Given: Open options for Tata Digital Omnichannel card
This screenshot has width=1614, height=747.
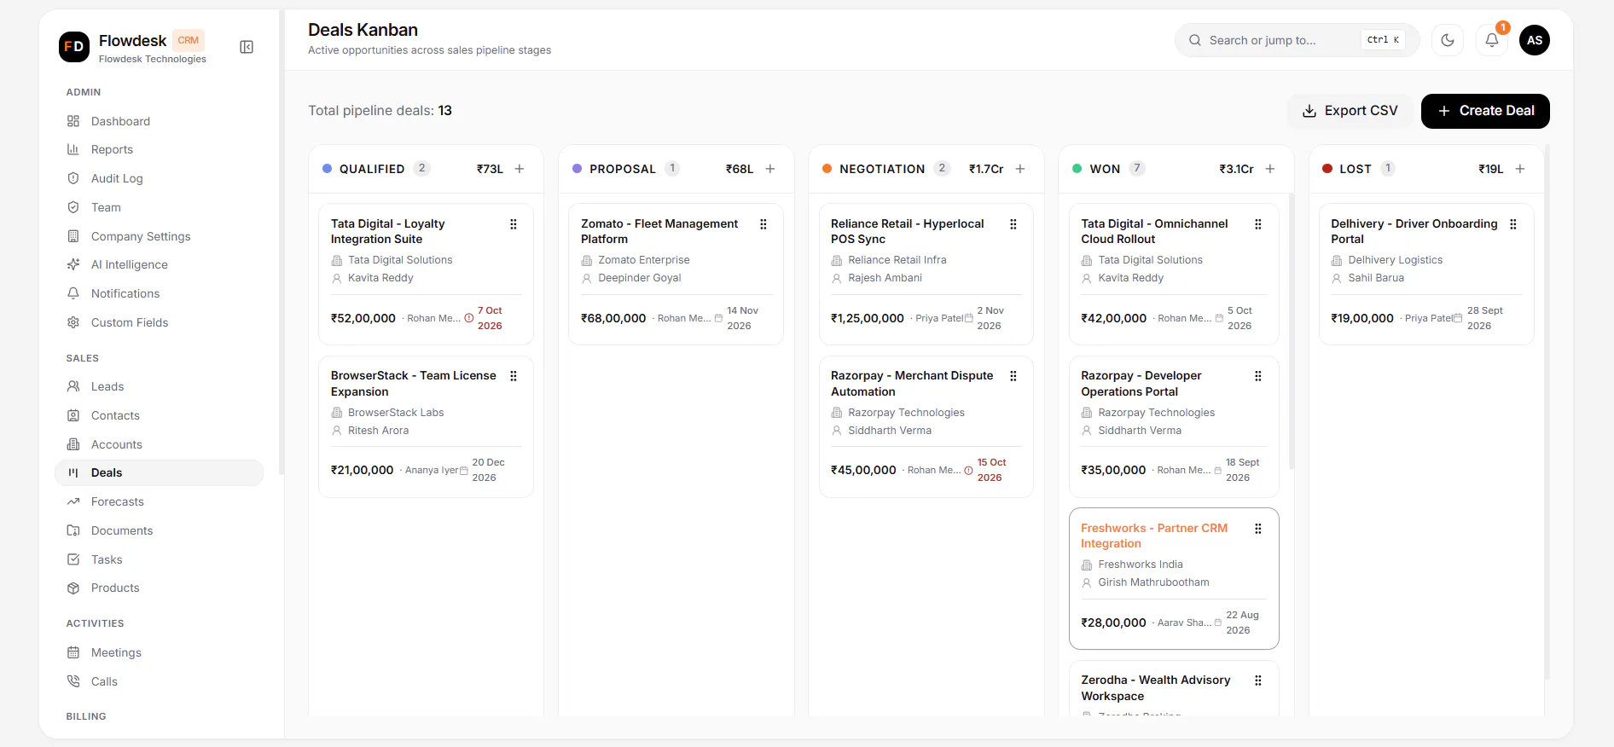Looking at the screenshot, I should point(1258,224).
